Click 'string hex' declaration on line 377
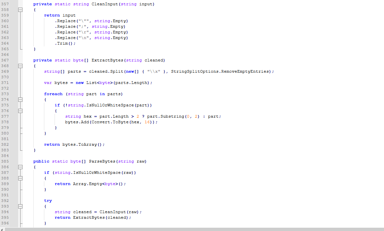The width and height of the screenshot is (384, 231). point(78,116)
